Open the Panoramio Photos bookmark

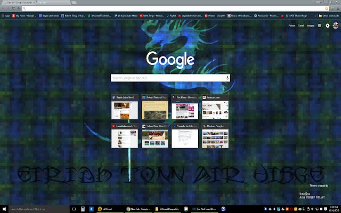click(266, 15)
